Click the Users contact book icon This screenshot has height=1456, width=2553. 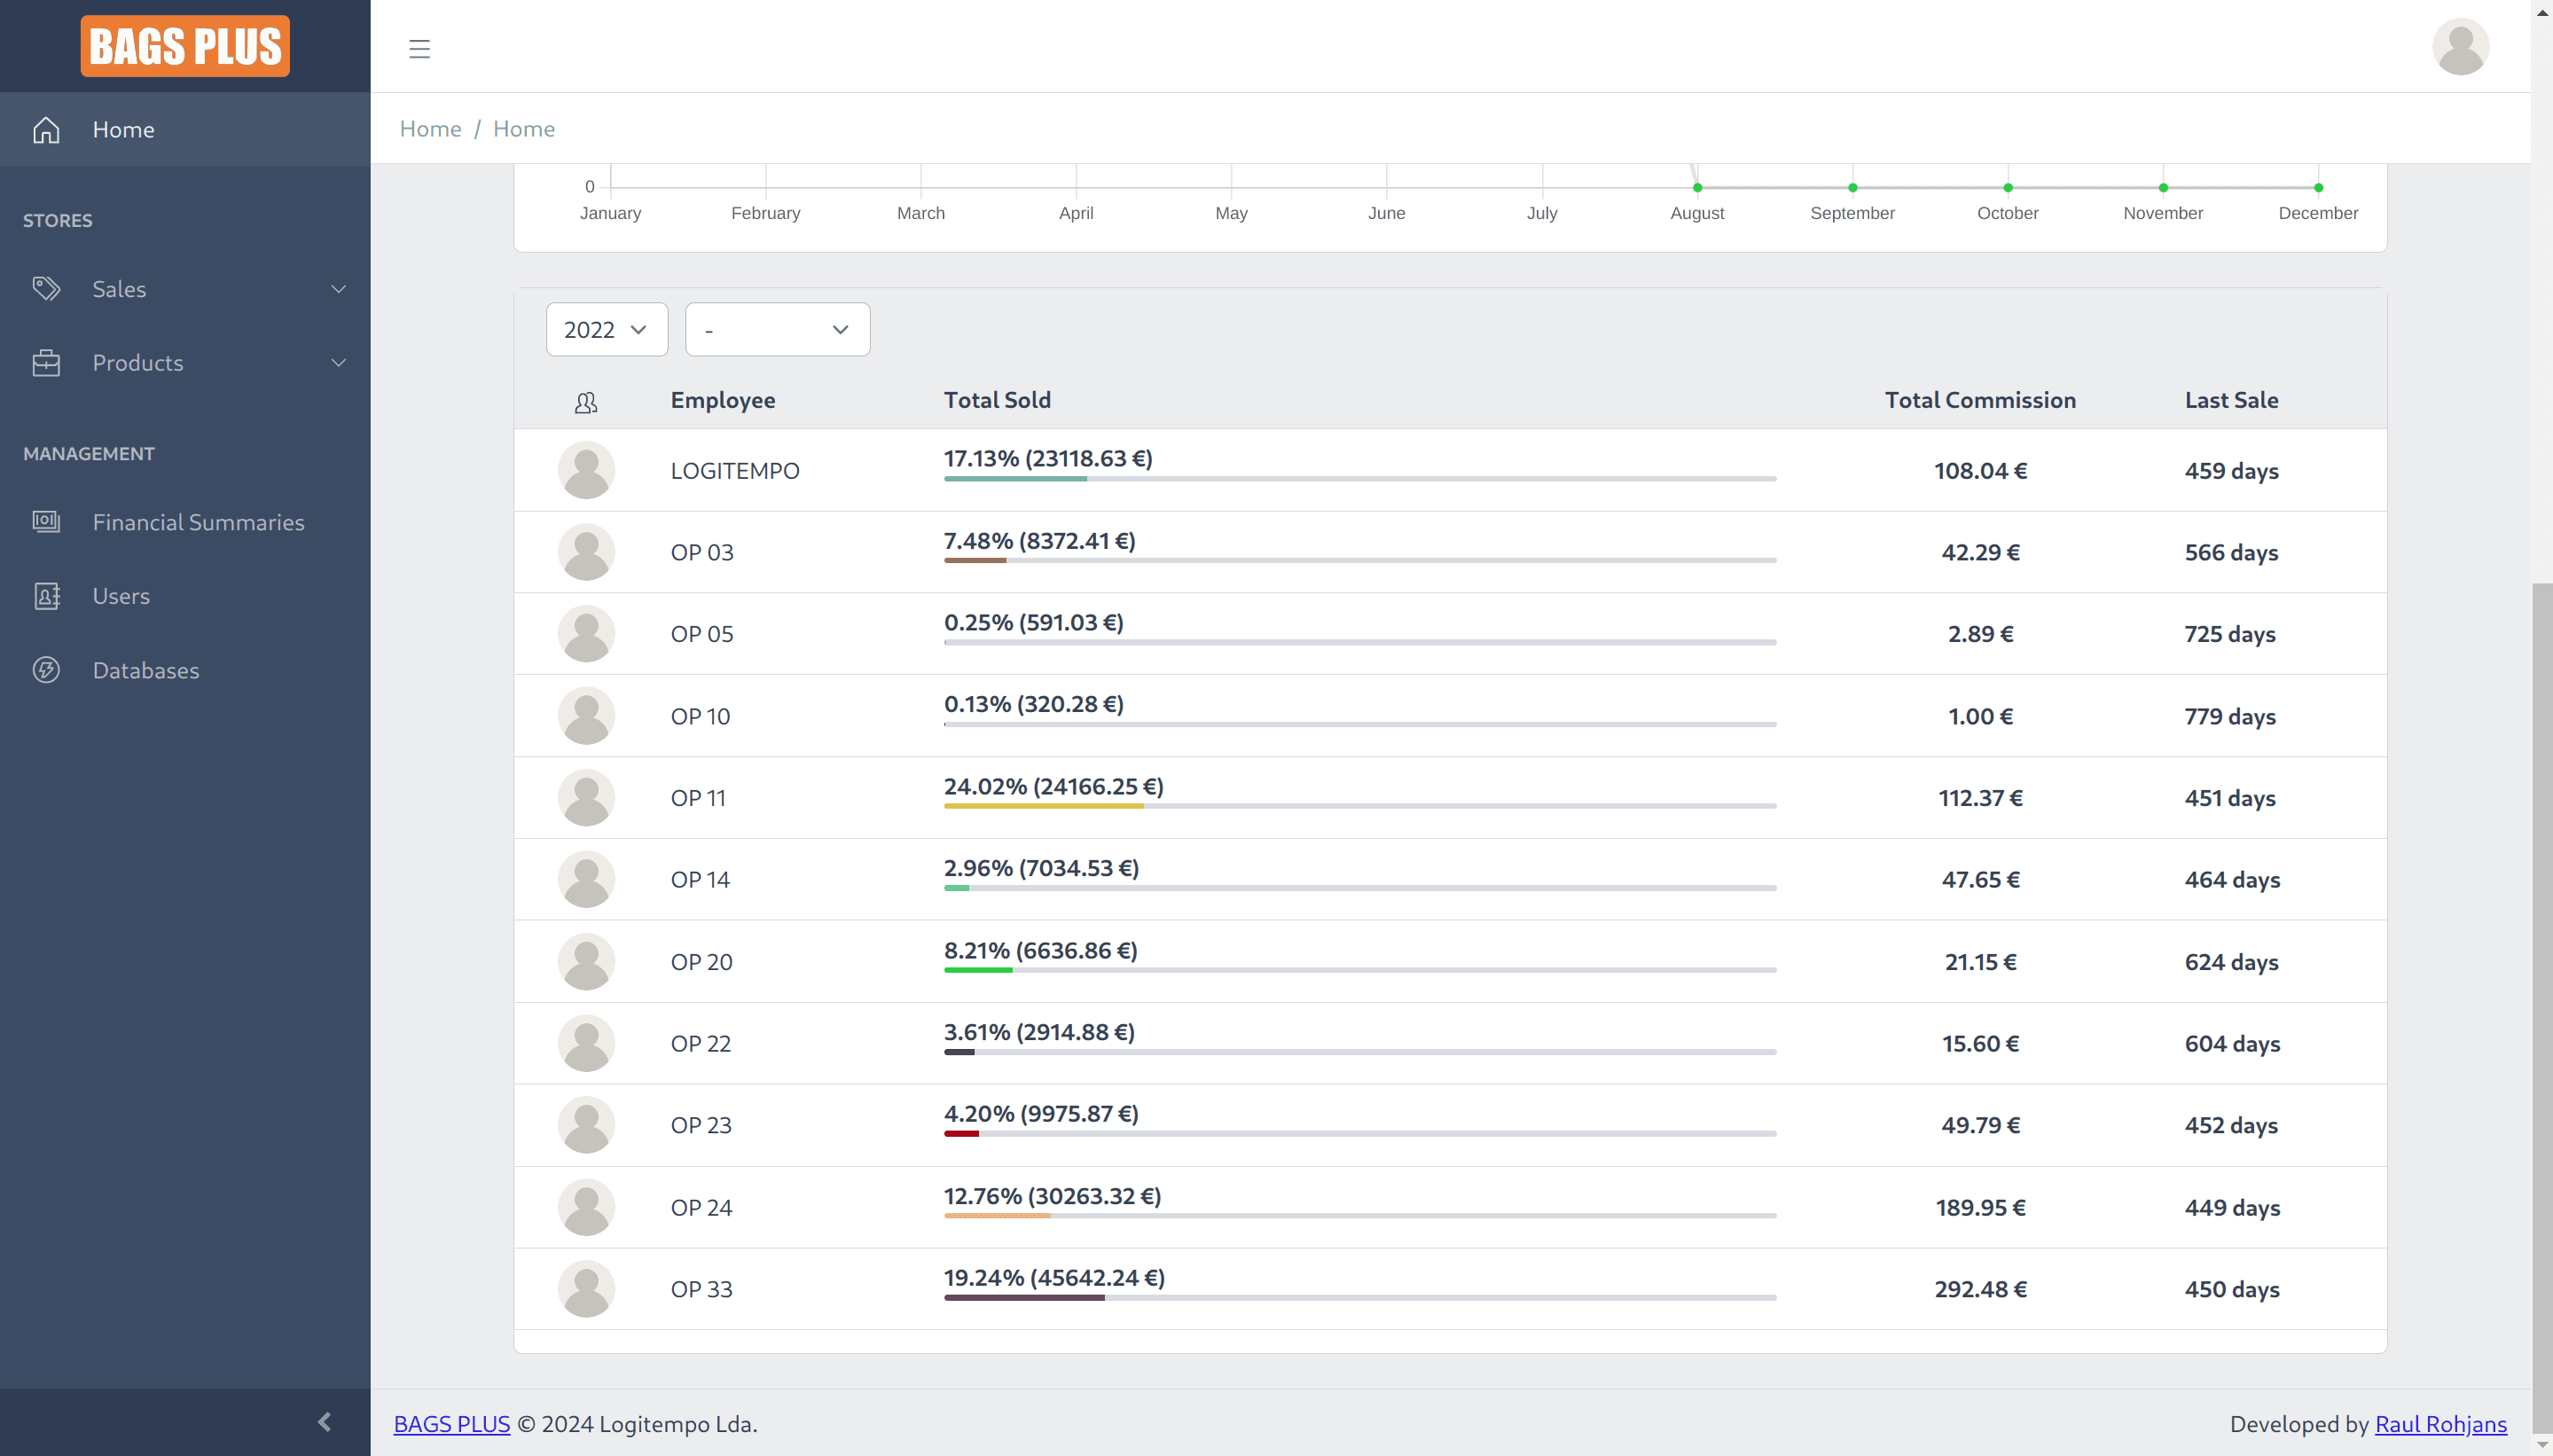[46, 596]
